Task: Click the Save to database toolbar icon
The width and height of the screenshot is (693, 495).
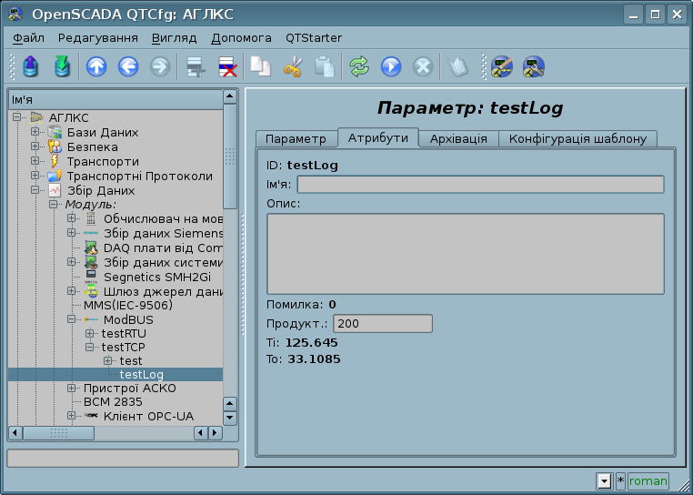Action: pyautogui.click(x=61, y=66)
